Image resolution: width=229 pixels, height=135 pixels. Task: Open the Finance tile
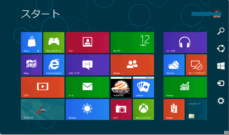click(185, 87)
